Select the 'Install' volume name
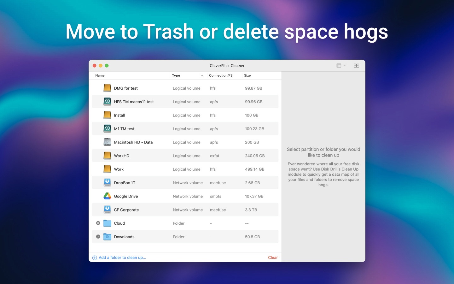 coord(119,115)
